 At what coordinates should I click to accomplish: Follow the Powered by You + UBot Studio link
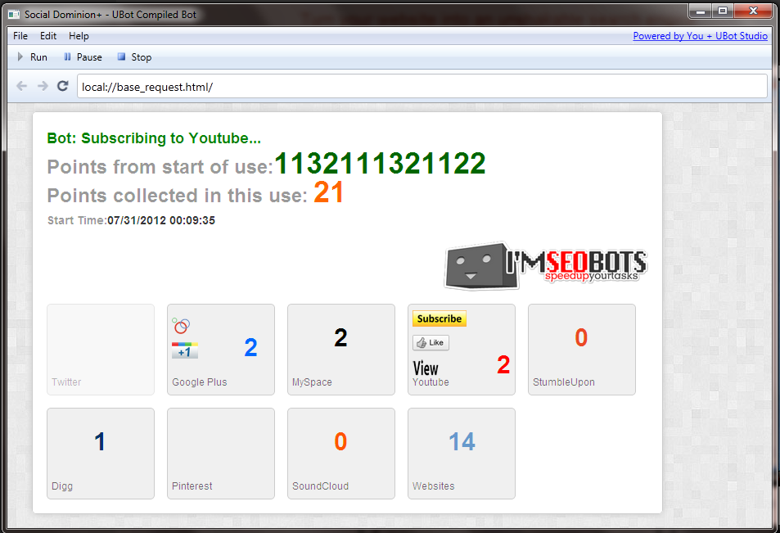coord(700,36)
